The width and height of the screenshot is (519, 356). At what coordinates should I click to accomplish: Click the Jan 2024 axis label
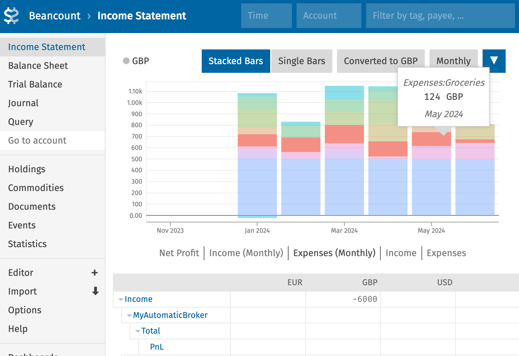(257, 231)
